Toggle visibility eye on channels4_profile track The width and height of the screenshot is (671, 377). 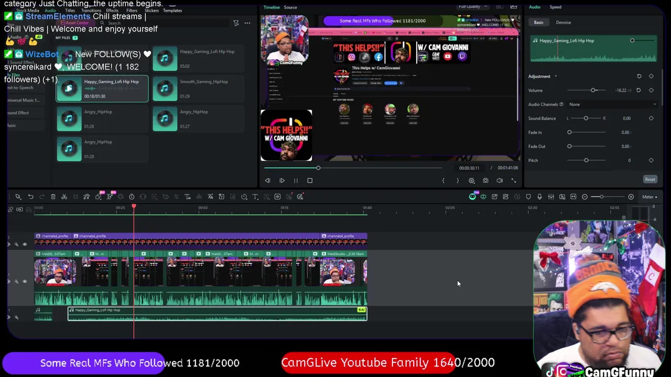tap(24, 244)
